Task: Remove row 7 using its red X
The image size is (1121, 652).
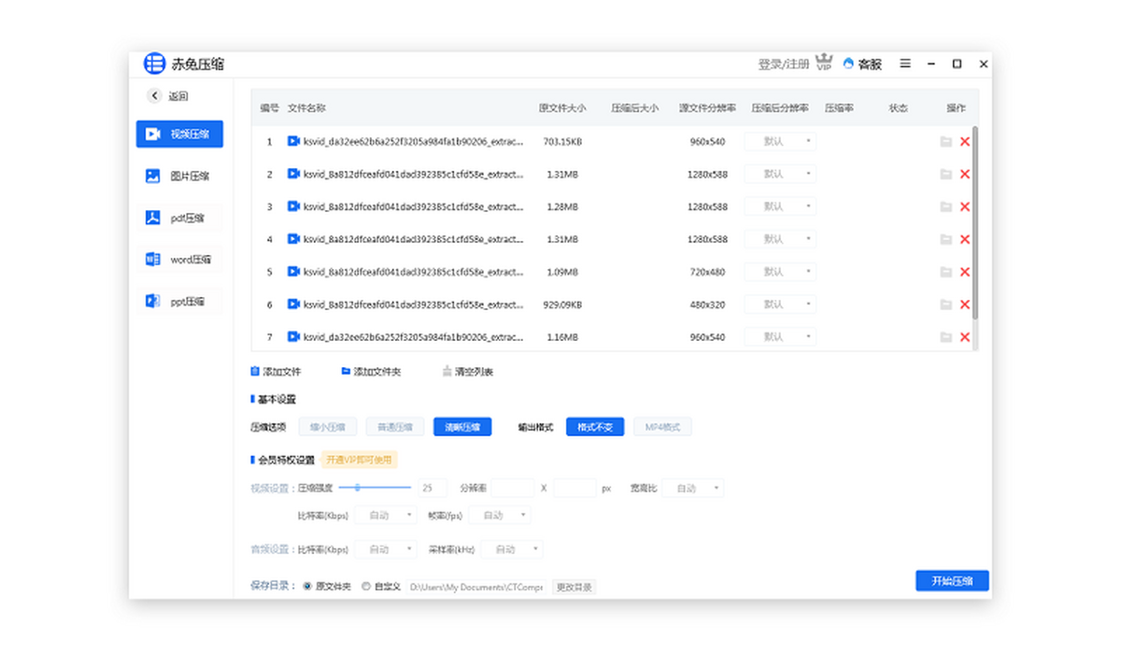Action: [965, 337]
